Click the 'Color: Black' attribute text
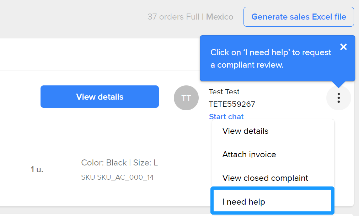Viewport: 359px width, 216px height. click(104, 163)
